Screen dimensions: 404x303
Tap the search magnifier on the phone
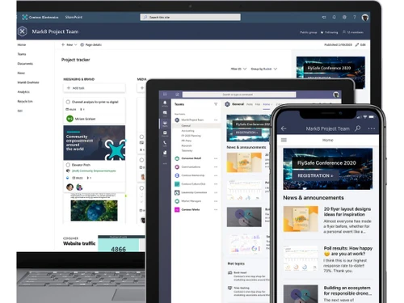pos(358,128)
